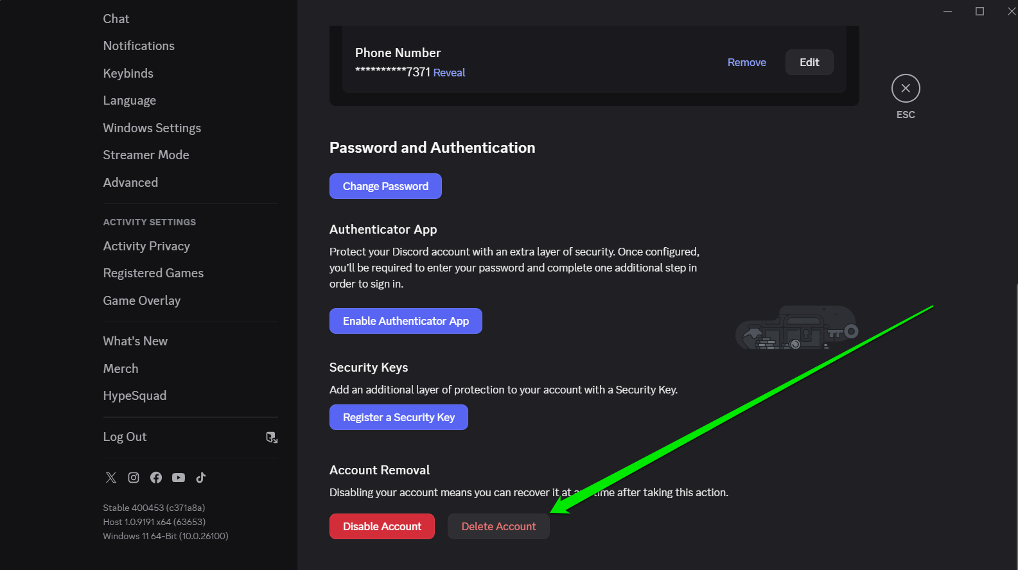The image size is (1018, 570).
Task: Click the Change Password button
Action: (385, 186)
